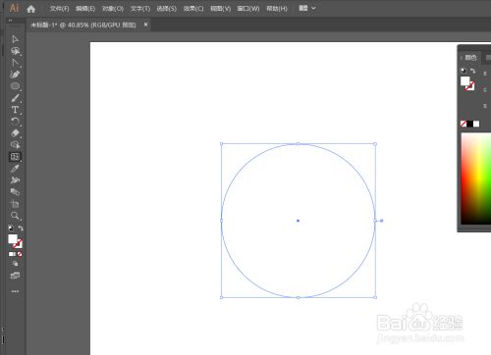491x355 pixels.
Task: Select the Selection arrow tool
Action: click(15, 39)
